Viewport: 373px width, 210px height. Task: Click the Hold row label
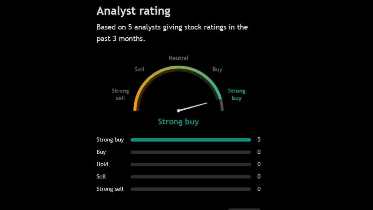pos(102,164)
